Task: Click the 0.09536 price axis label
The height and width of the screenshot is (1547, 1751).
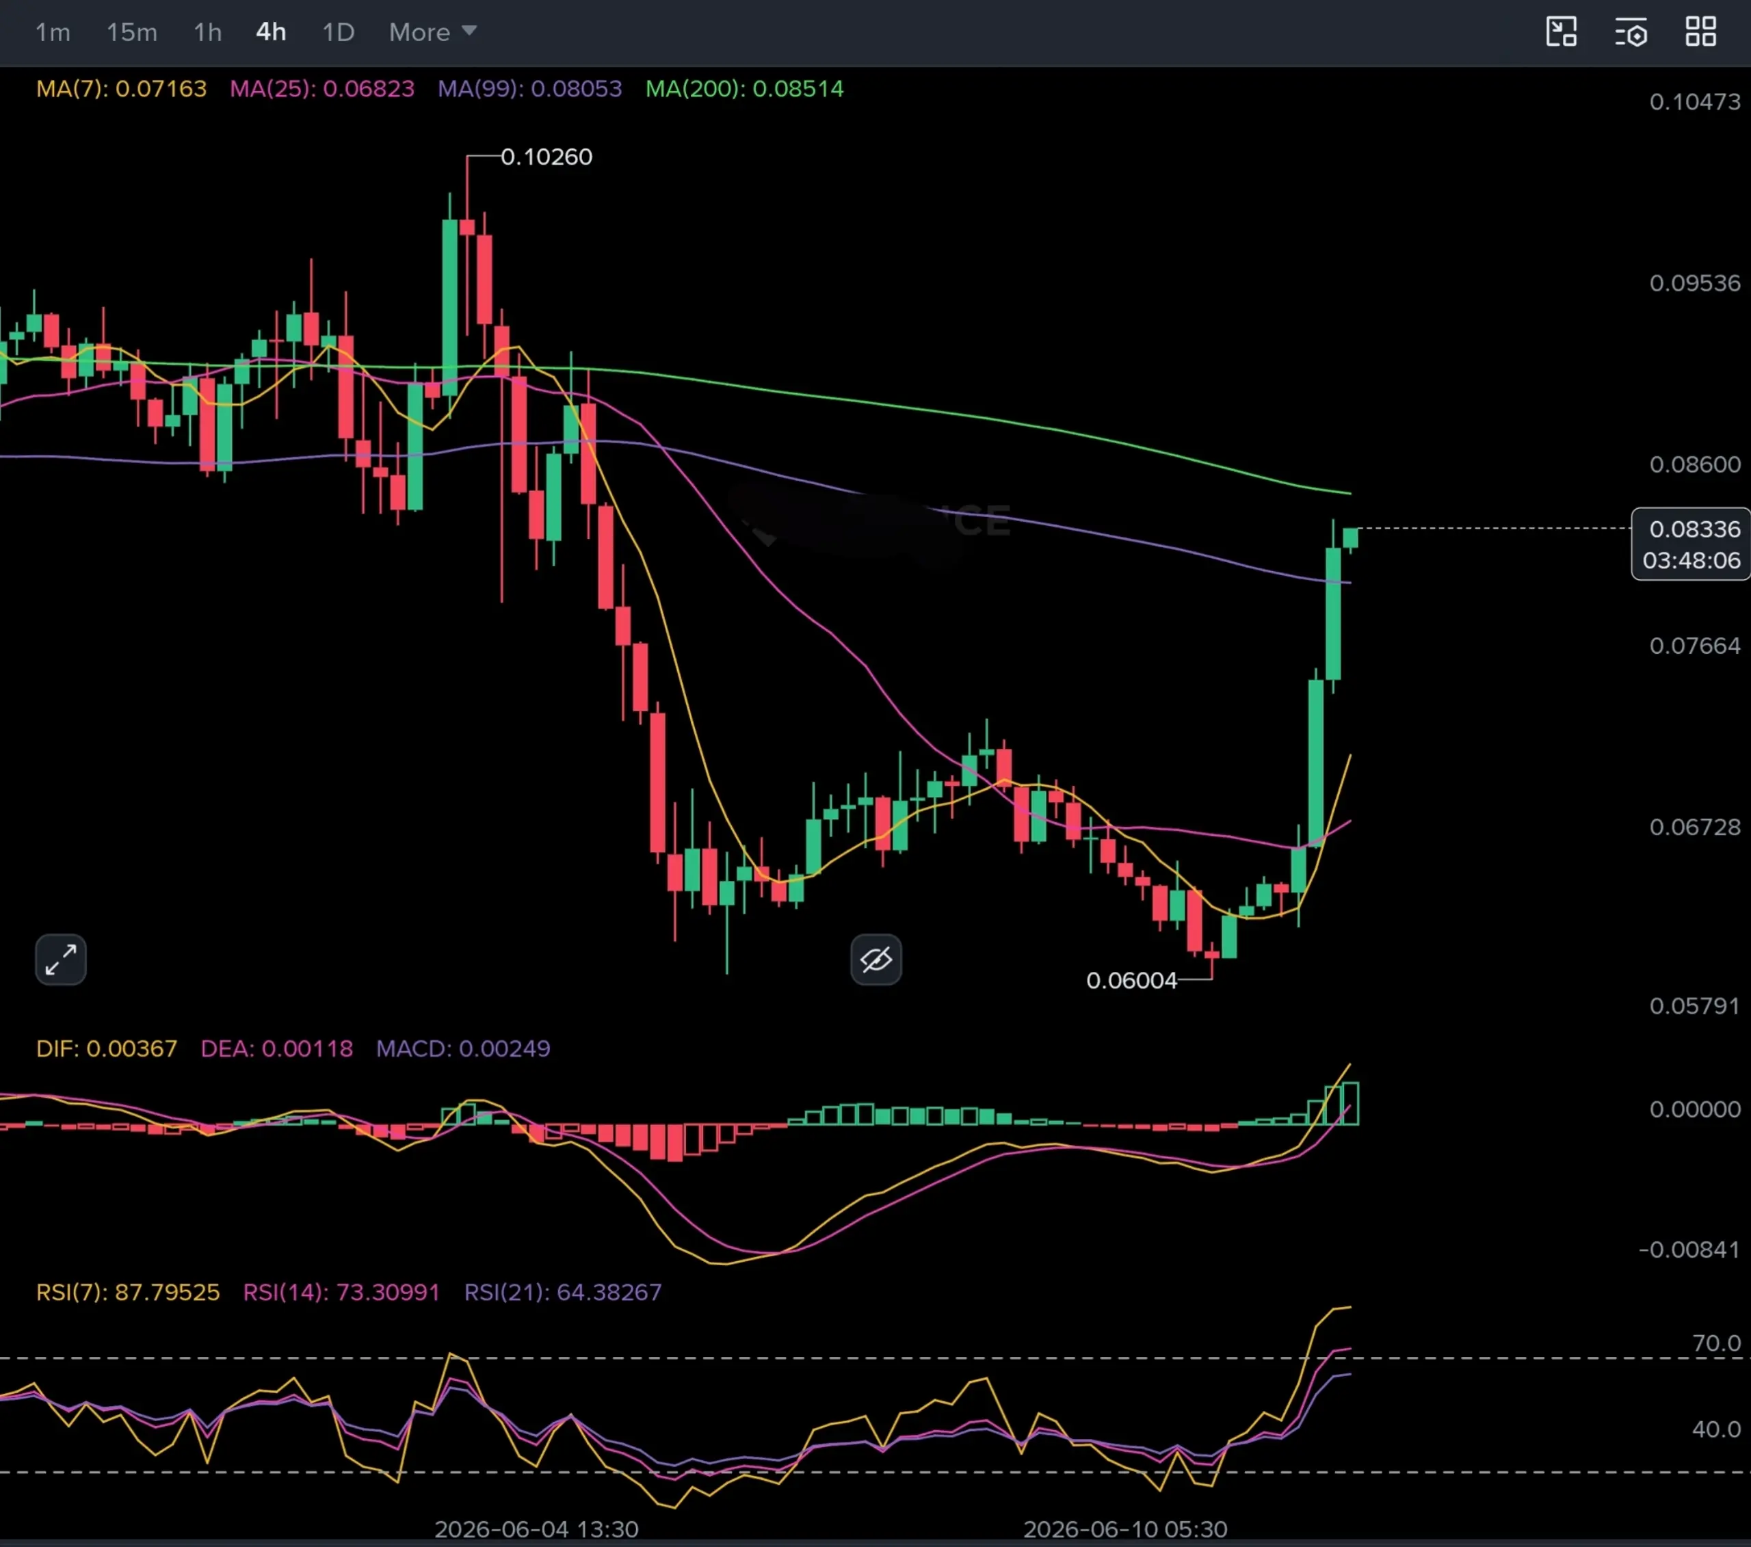Action: 1694,282
